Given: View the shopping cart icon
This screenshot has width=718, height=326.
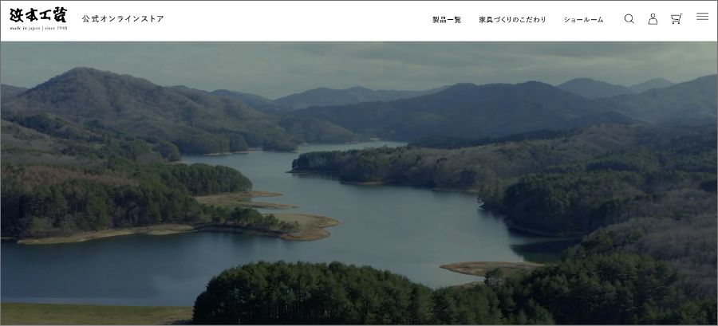Looking at the screenshot, I should (x=676, y=19).
